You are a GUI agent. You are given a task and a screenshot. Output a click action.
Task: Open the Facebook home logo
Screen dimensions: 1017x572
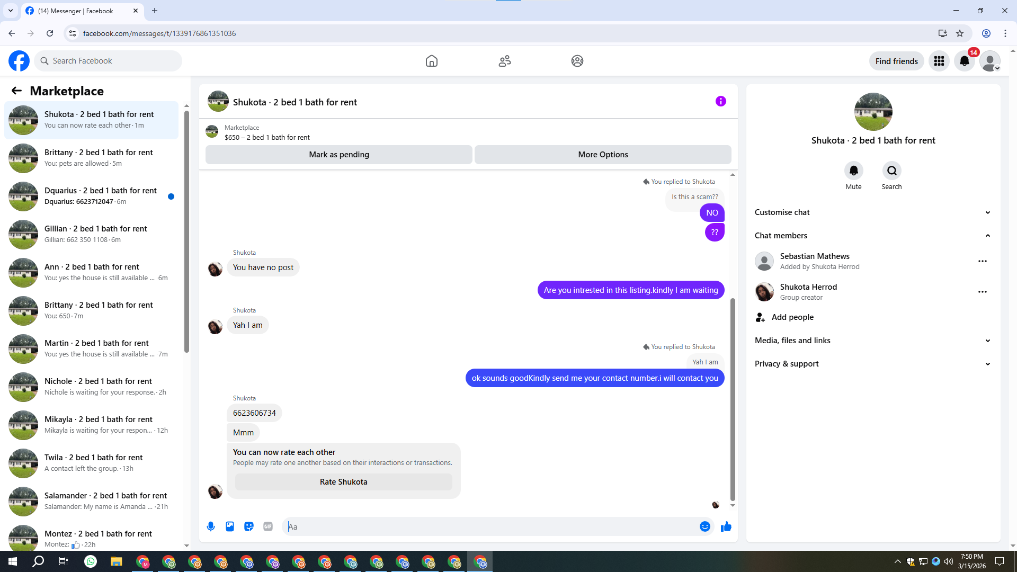click(x=19, y=61)
